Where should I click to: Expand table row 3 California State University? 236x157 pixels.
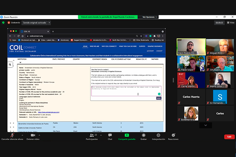point(10,127)
